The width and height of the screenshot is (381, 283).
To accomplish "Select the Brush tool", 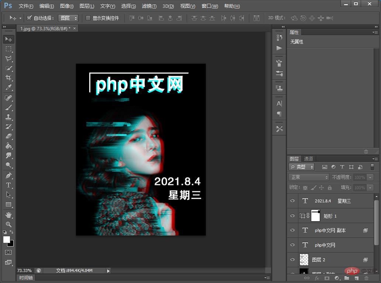I will tap(8, 107).
